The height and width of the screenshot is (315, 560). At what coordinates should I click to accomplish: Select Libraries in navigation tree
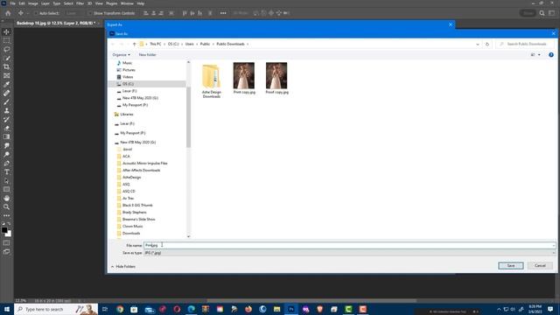click(x=126, y=115)
